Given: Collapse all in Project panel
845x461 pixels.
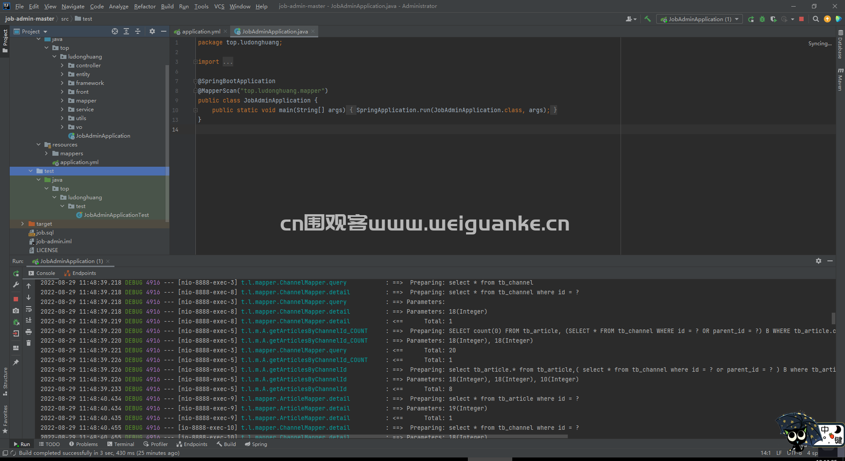Looking at the screenshot, I should 138,31.
